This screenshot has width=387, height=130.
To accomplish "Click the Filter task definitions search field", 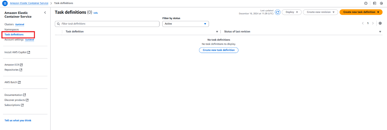I will point(107,24).
